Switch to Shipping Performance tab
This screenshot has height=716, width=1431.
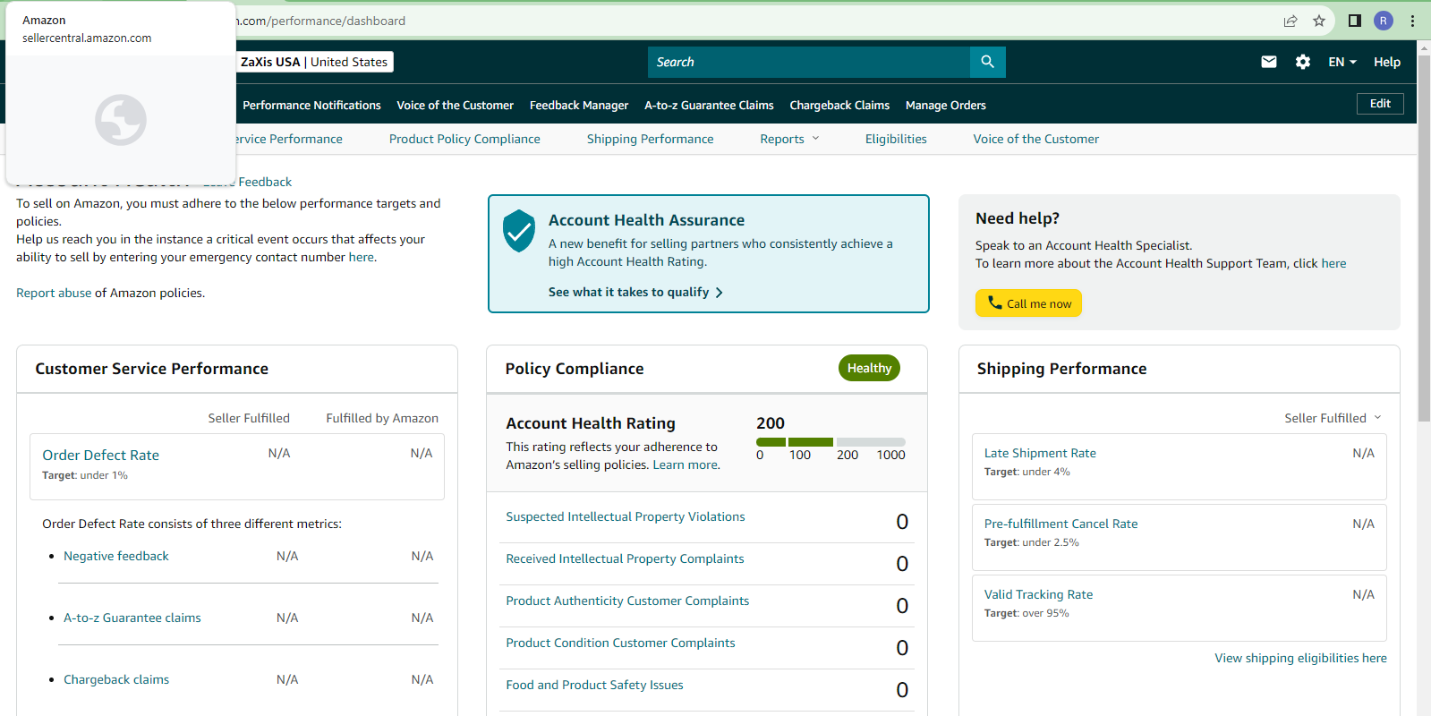650,139
